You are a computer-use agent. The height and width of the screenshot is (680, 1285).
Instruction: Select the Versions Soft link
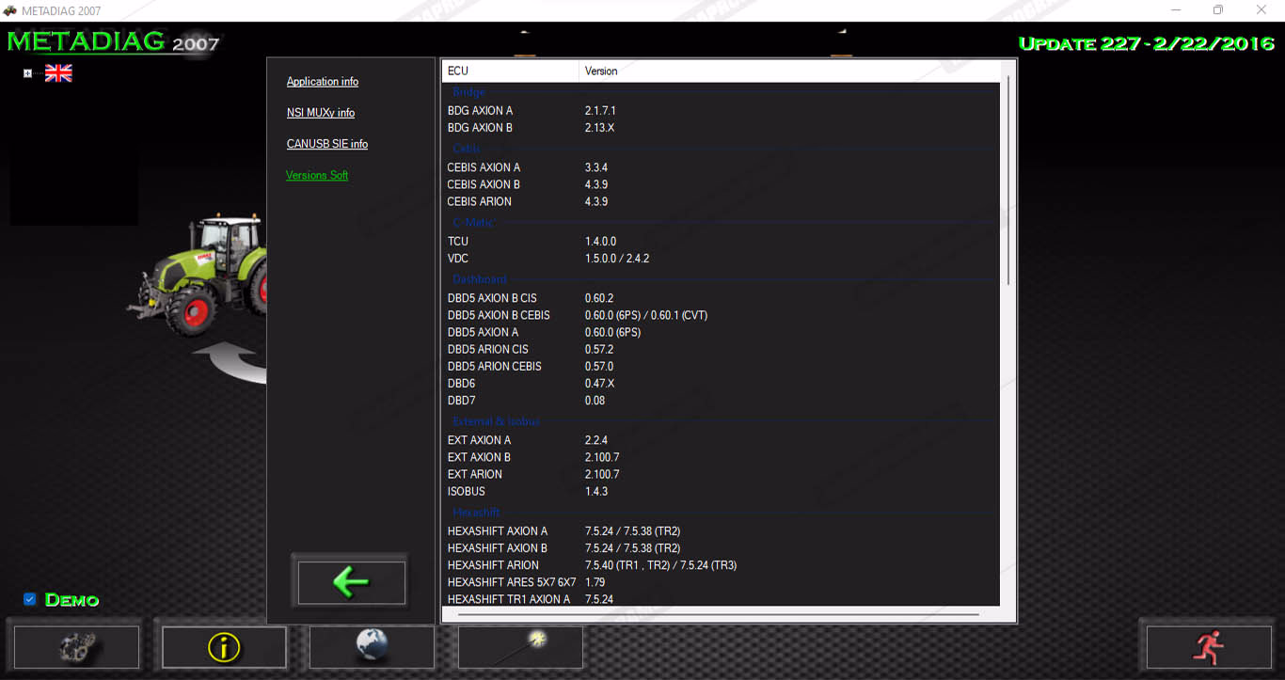(x=317, y=175)
